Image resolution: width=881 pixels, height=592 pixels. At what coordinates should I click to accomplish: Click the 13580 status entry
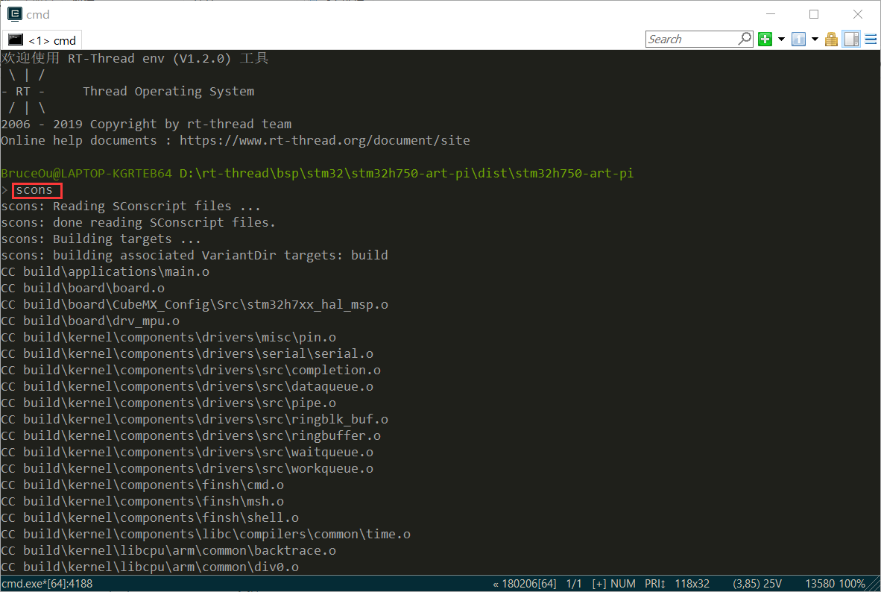tap(821, 584)
